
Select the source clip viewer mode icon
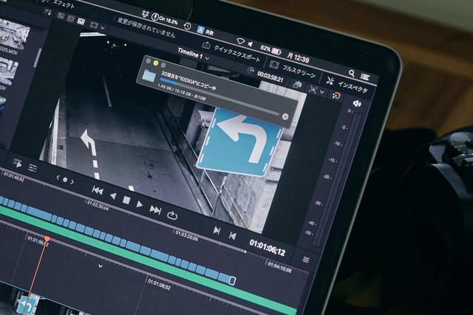[x=61, y=16]
